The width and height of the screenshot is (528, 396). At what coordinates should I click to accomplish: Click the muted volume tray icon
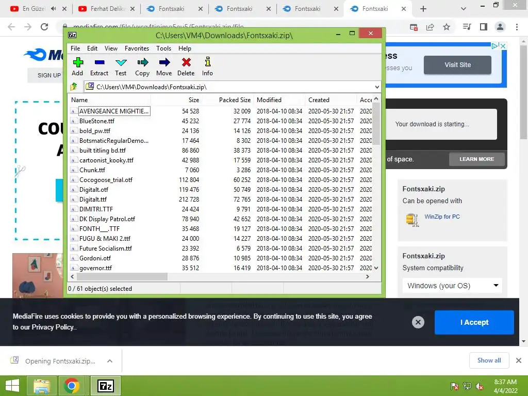[480, 386]
